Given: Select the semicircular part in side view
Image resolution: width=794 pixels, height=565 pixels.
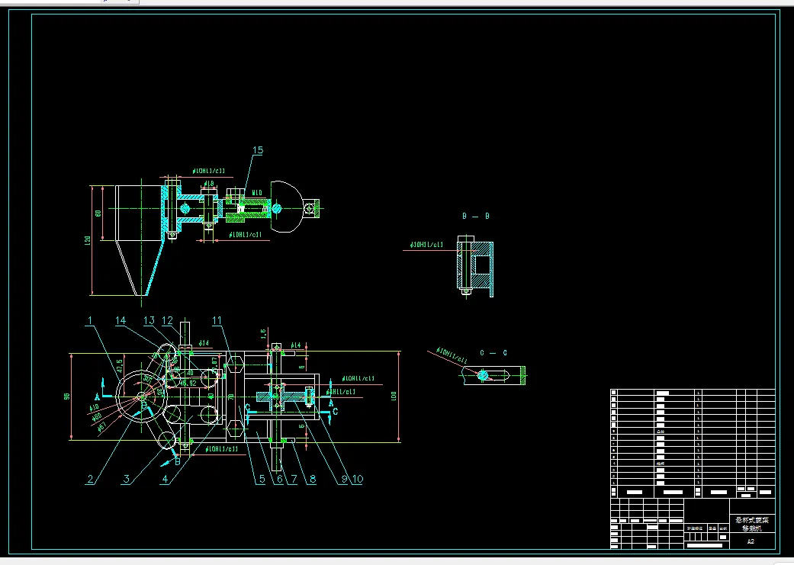Looking at the screenshot, I should [x=287, y=207].
